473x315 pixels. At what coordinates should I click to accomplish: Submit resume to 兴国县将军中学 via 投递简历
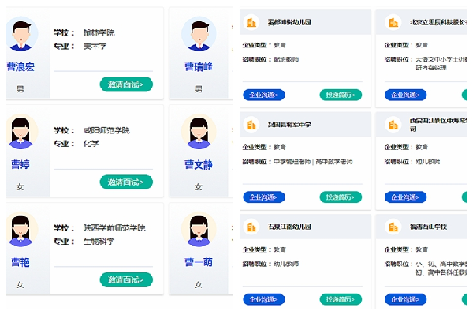[x=341, y=197]
